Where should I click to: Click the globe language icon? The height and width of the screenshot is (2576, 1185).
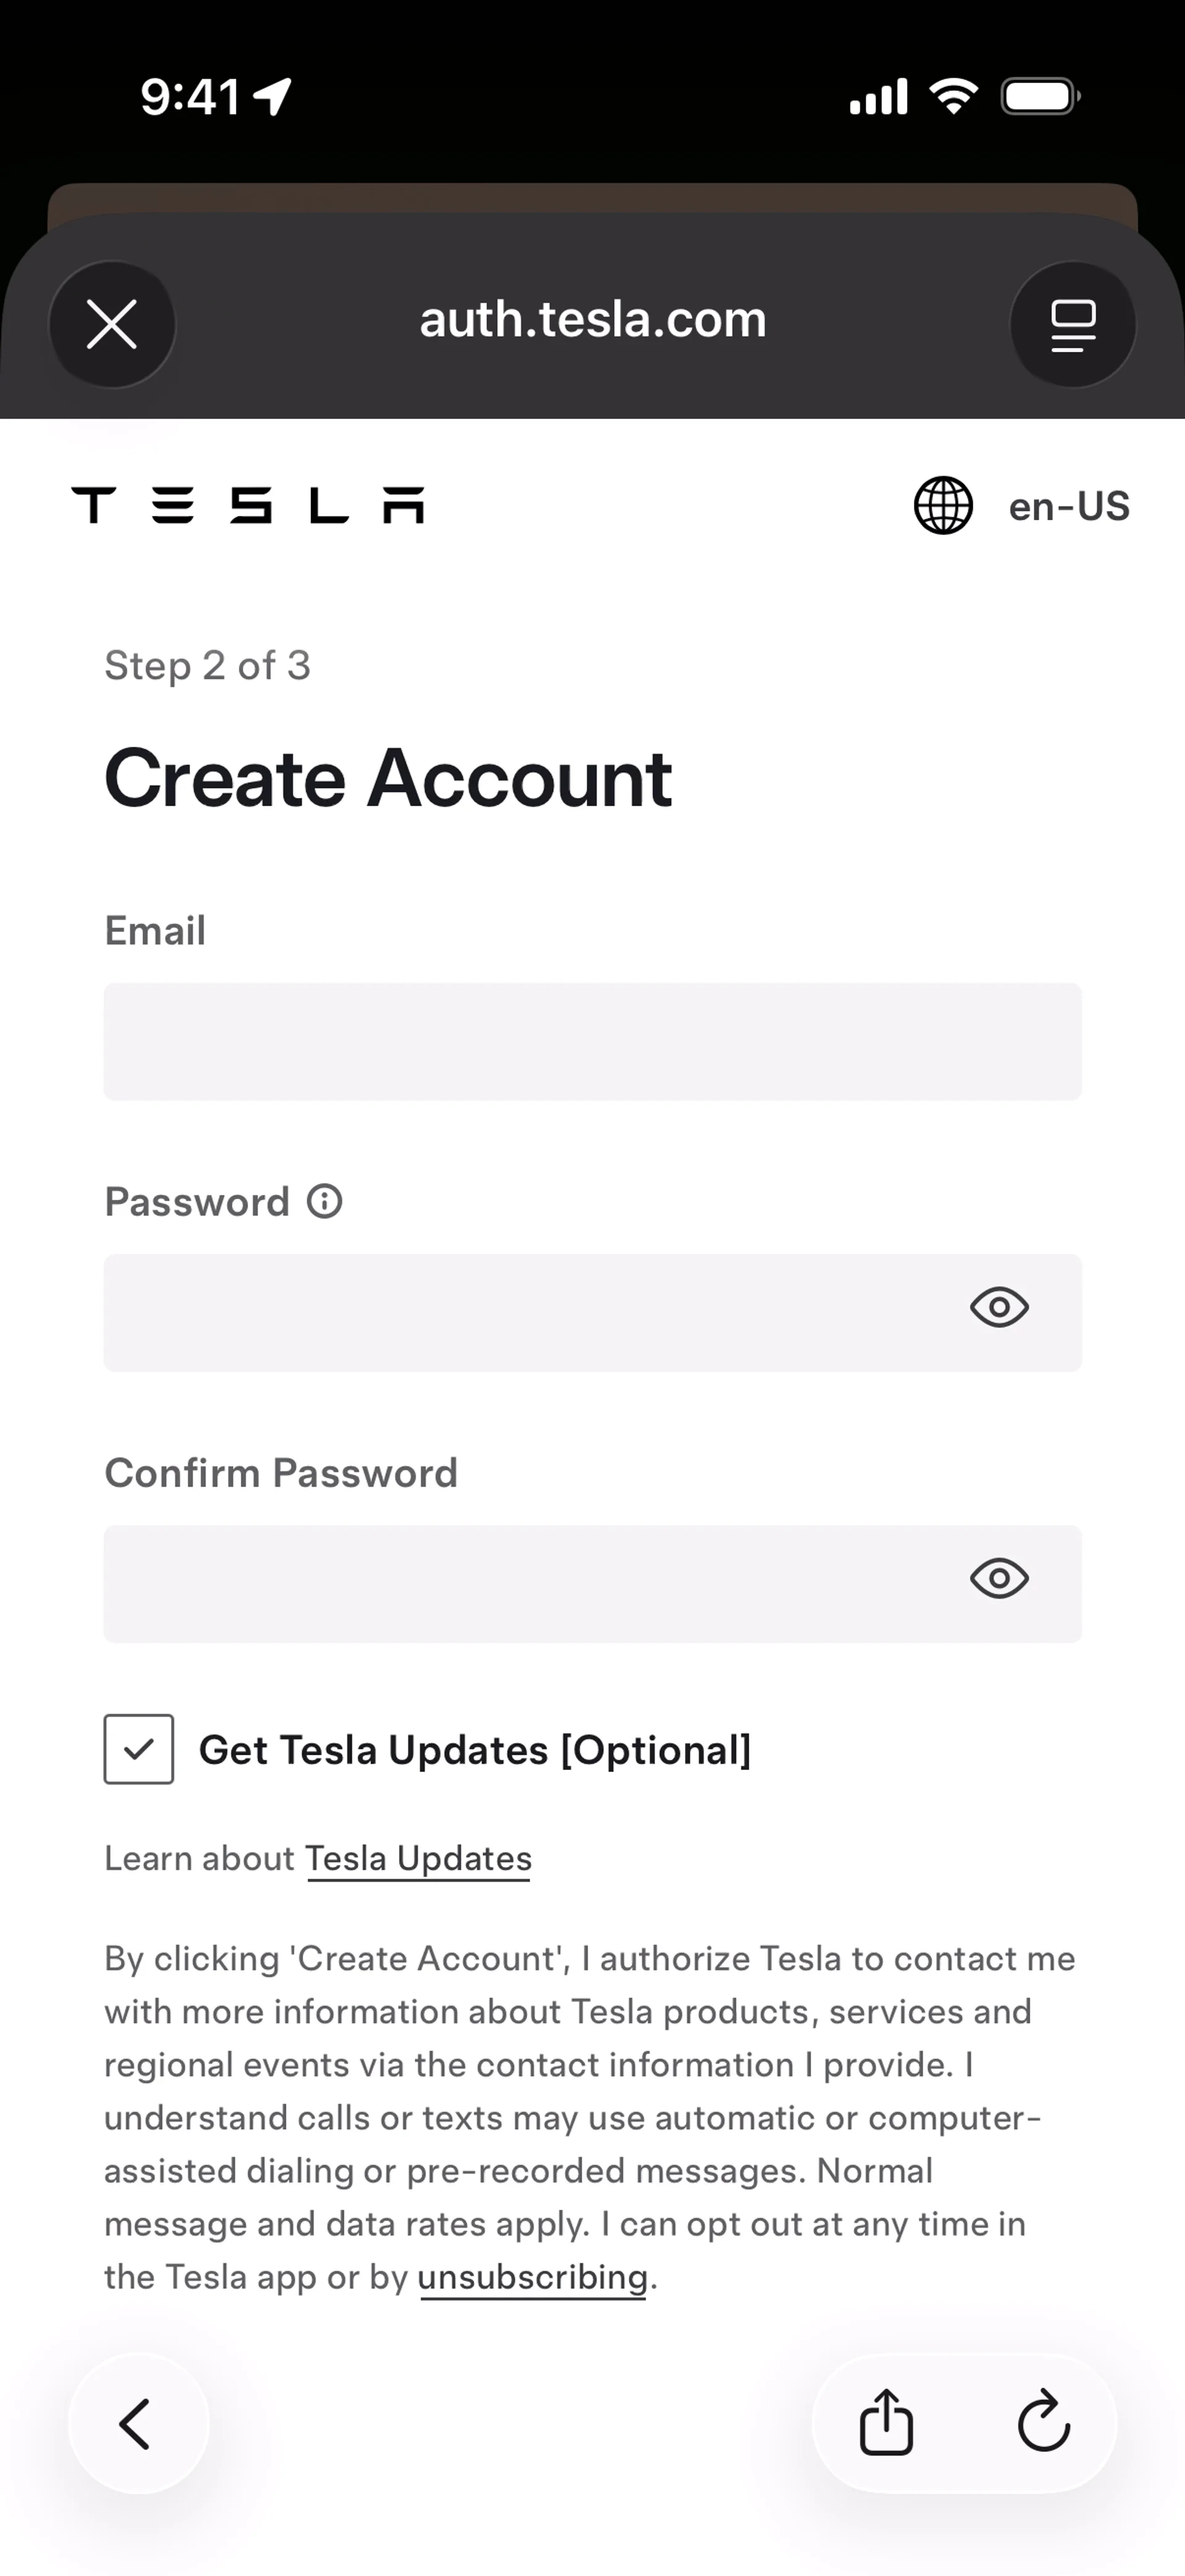tap(943, 506)
